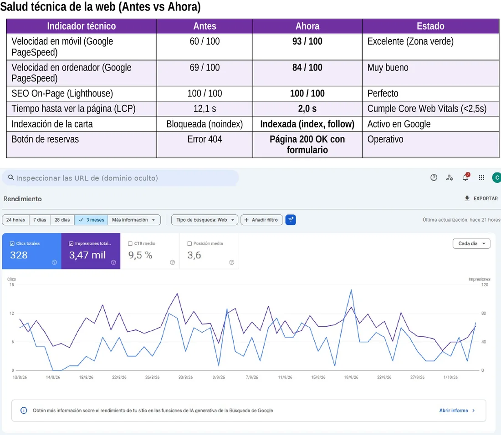Click the Ahora column header
Screen dimensions: 501x435
point(307,26)
